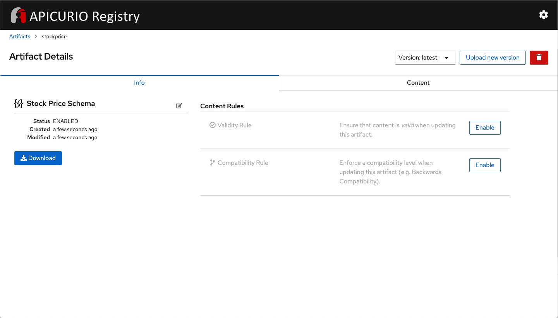
Task: Click the curly-brace schema type icon
Action: (x=18, y=104)
